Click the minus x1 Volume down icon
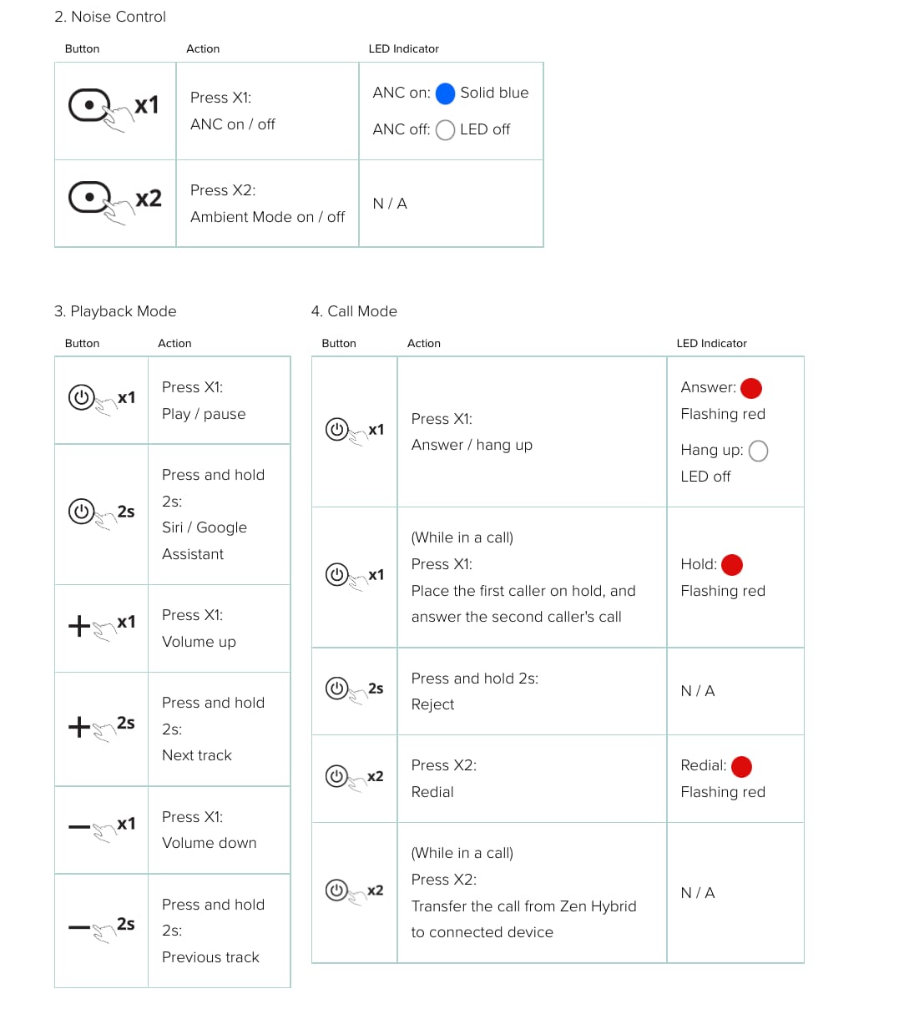899x1014 pixels. coord(102,827)
